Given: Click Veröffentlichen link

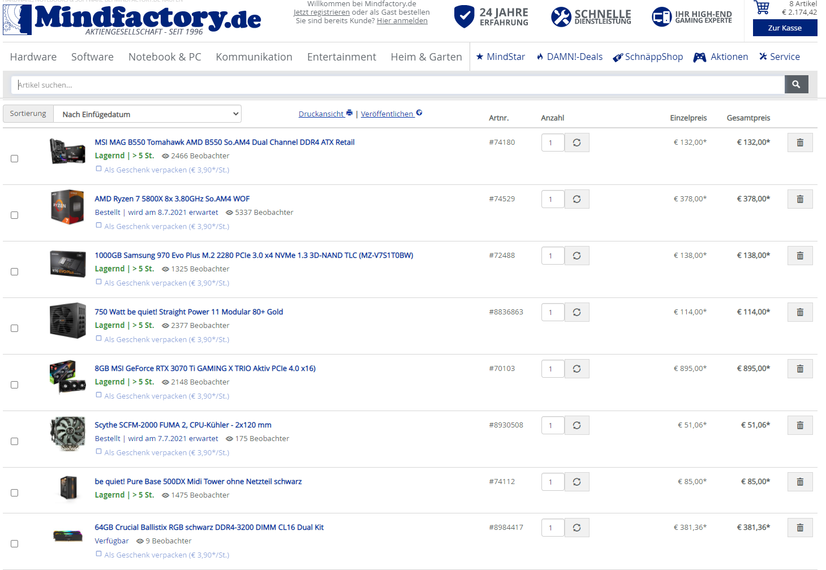Looking at the screenshot, I should click(x=392, y=114).
